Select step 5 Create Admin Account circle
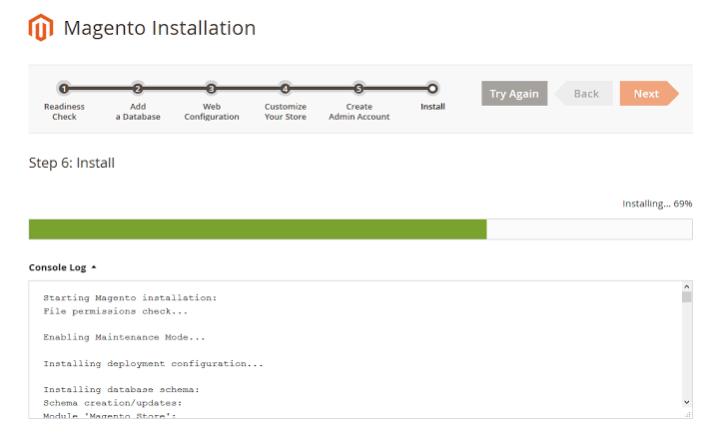Viewport: 715px width, 427px height. click(358, 89)
